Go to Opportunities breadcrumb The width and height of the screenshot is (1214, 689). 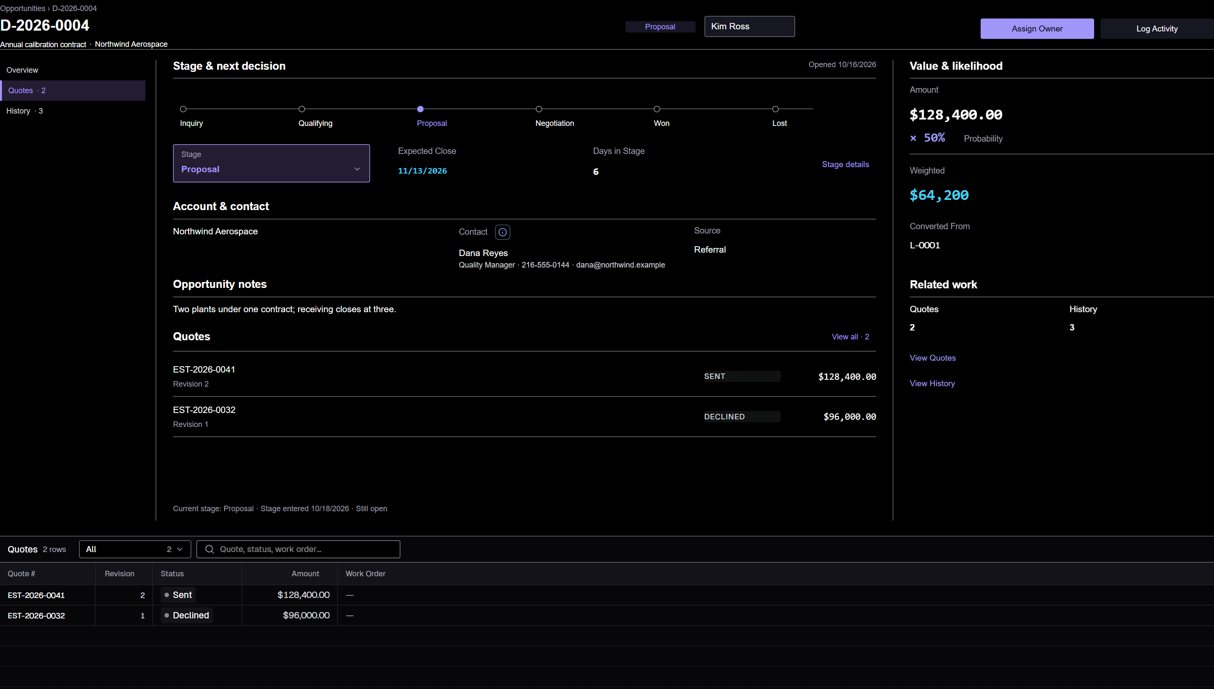pos(23,9)
